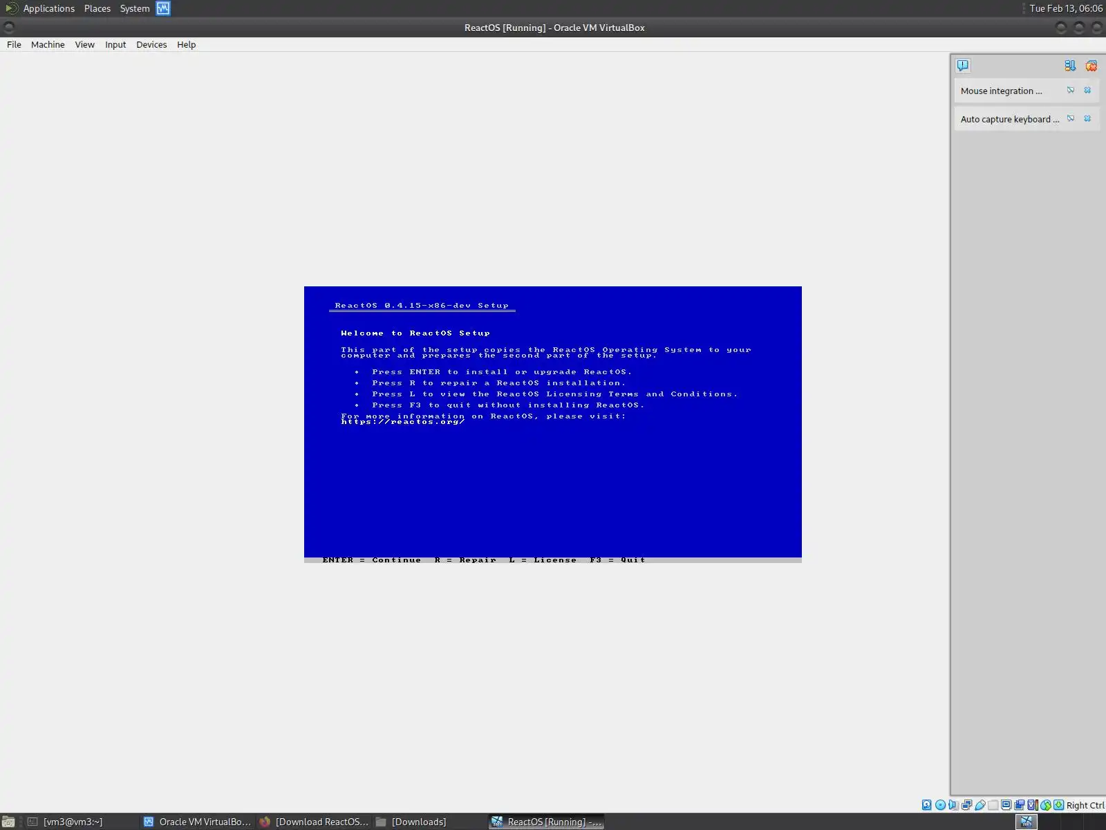Click the workspace switcher thumbnail in bottom panel
The image size is (1106, 830).
(x=1027, y=822)
